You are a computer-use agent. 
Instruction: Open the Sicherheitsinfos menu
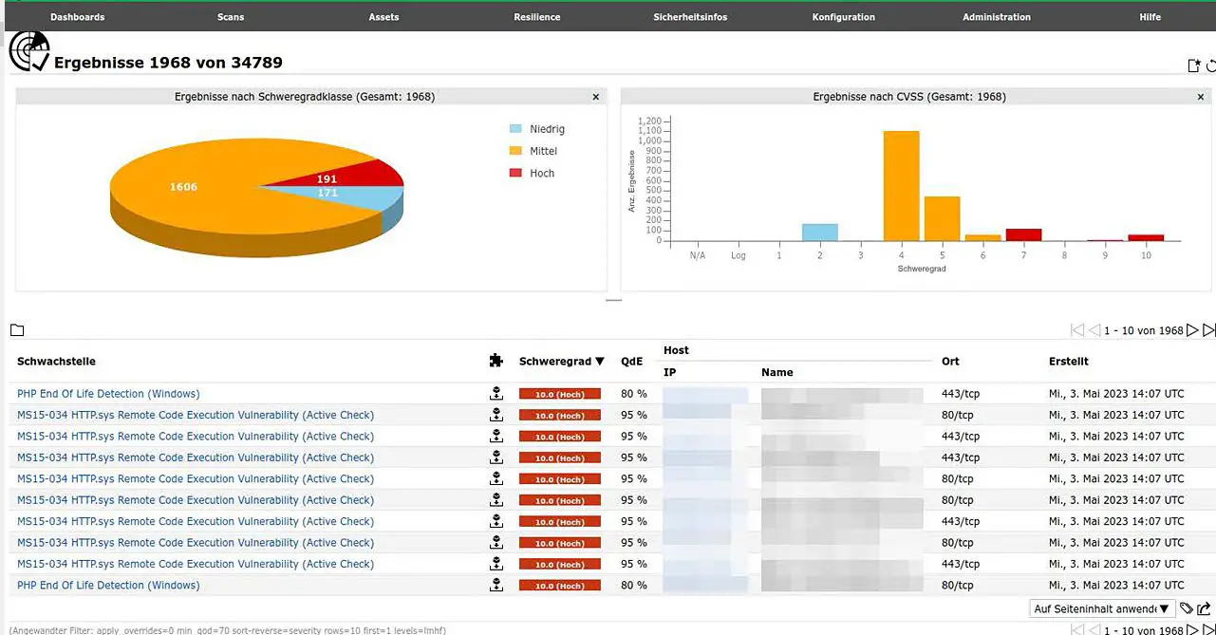click(x=690, y=17)
